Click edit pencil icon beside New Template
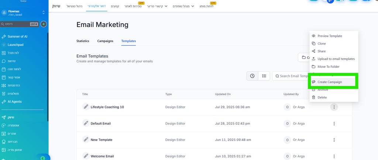Viewport: 378px width, 160px height. [x=86, y=140]
